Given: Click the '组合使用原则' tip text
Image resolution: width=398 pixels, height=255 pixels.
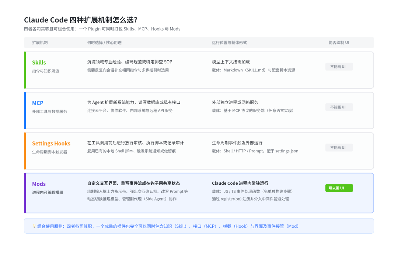Looking at the screenshot, I should [168, 226].
